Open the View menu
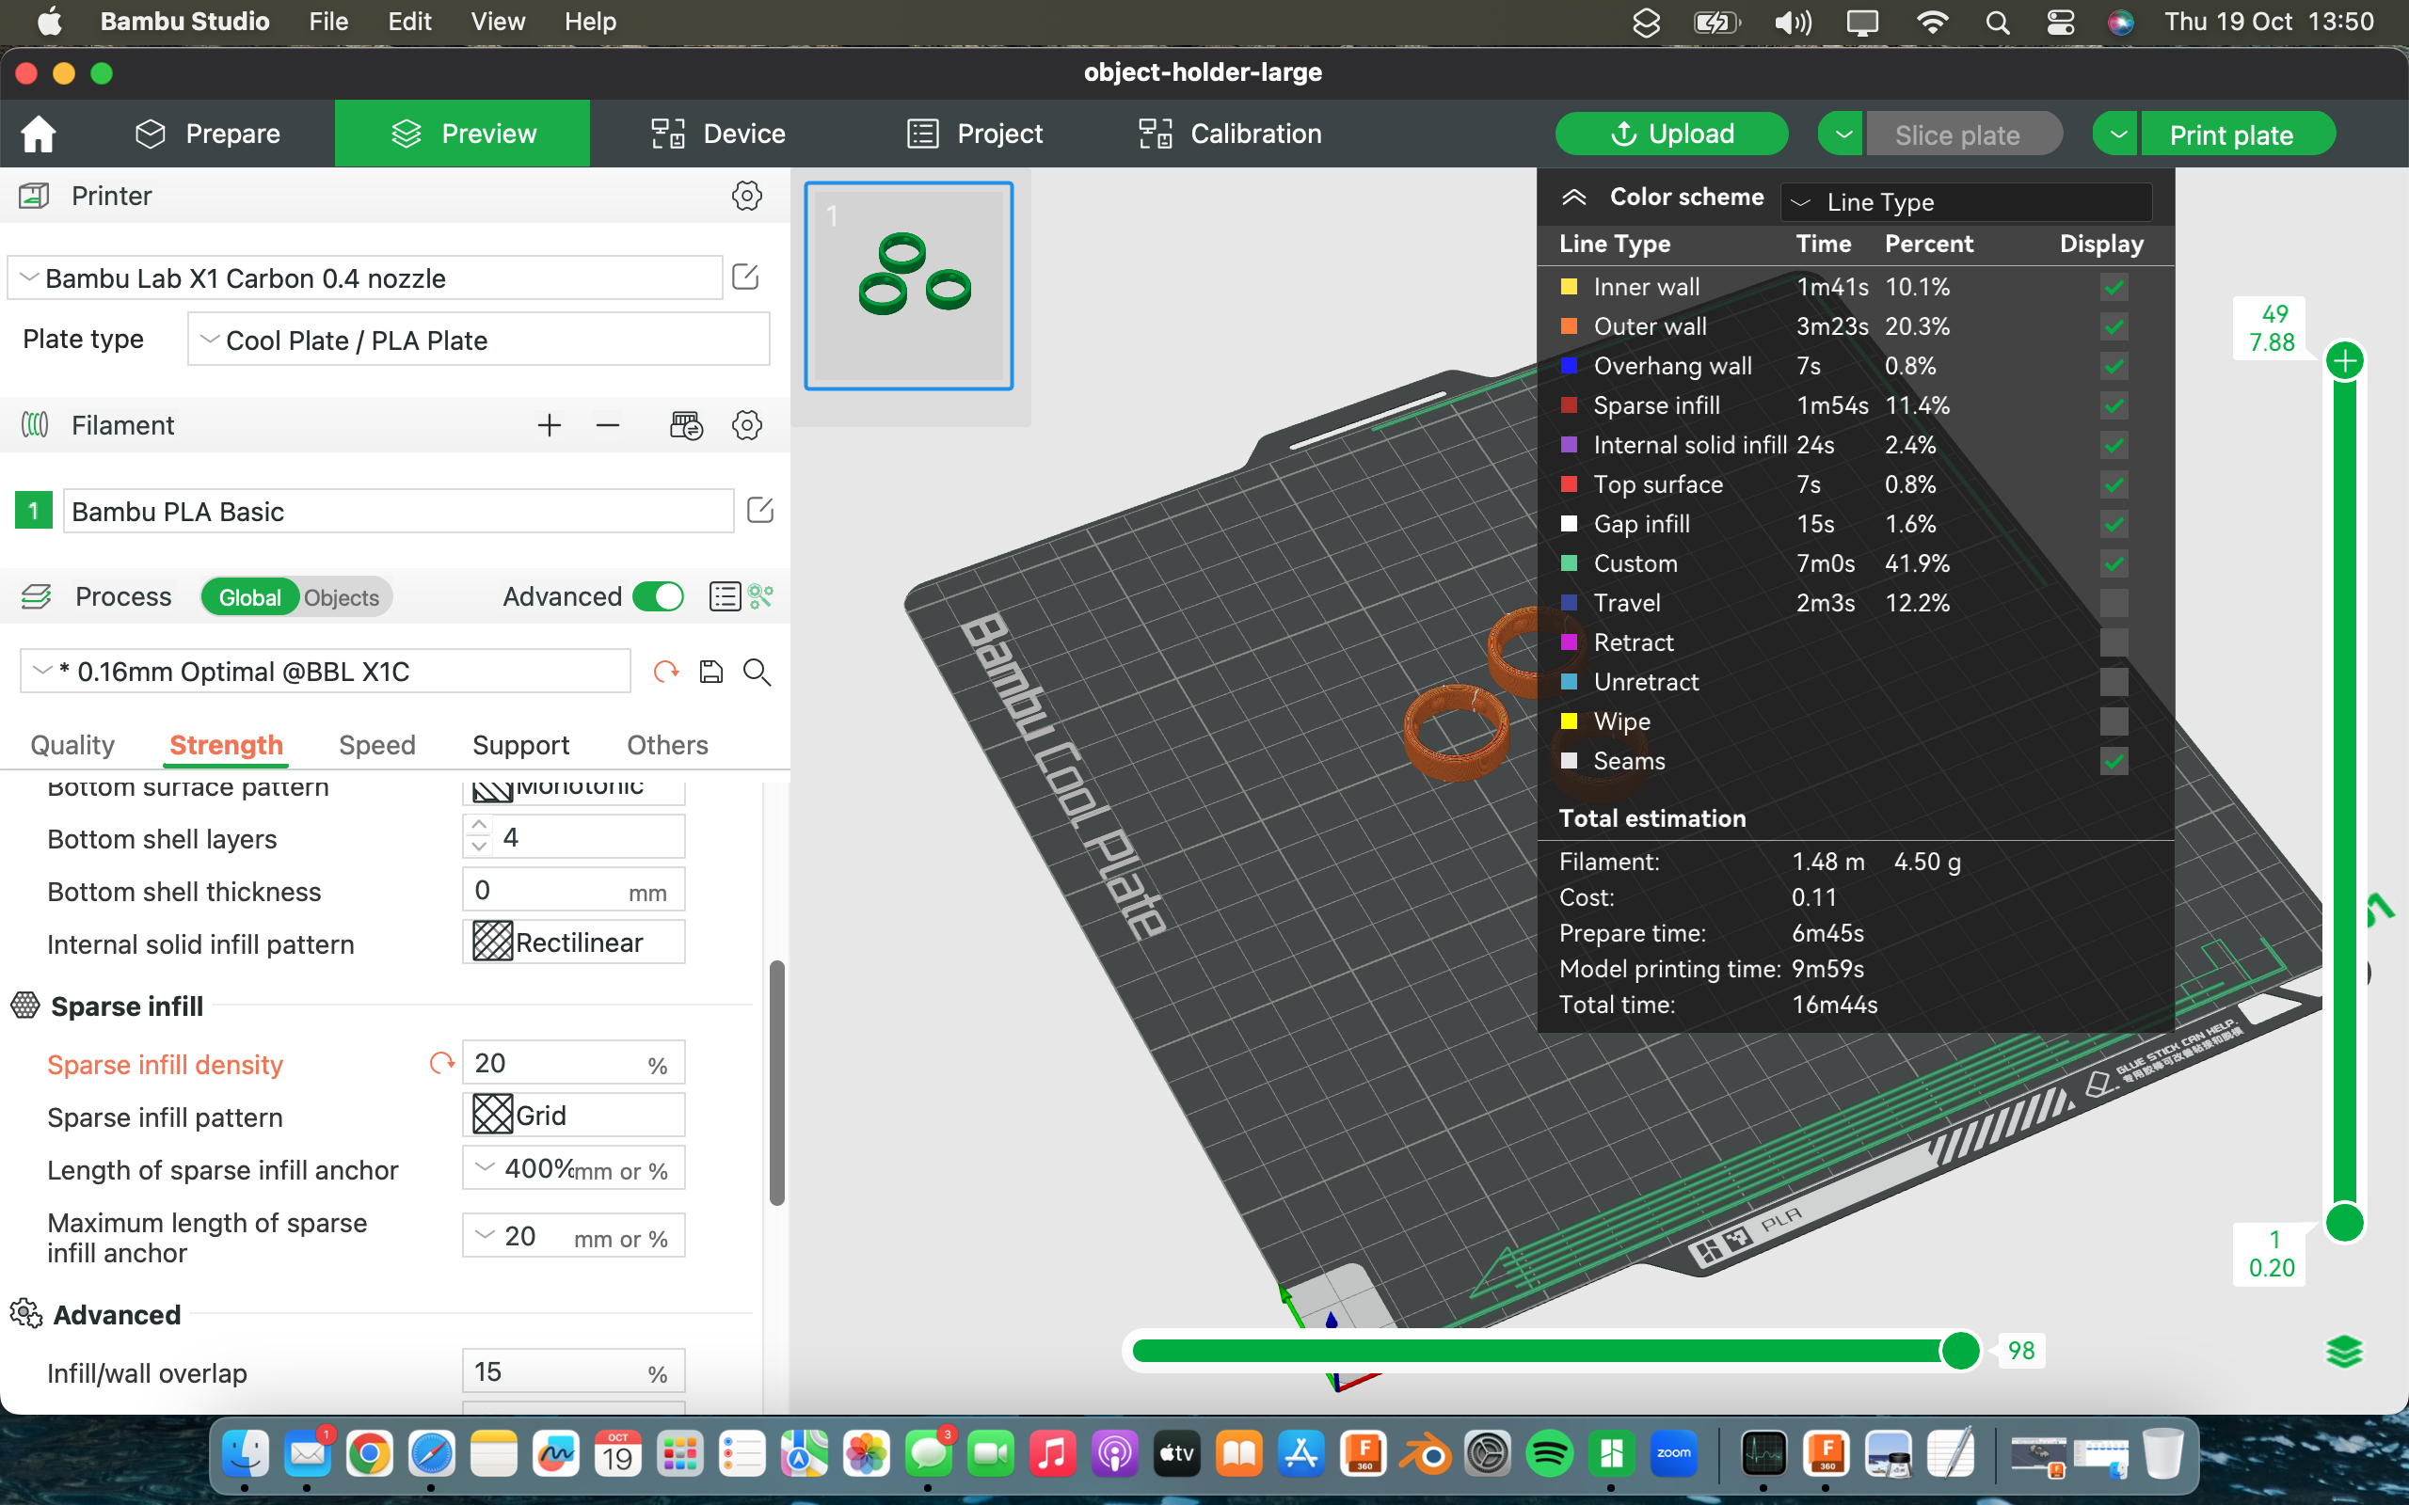 click(x=497, y=21)
